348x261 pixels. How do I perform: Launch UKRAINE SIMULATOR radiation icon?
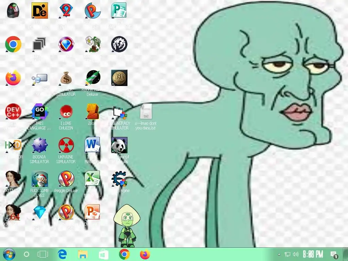tap(66, 145)
